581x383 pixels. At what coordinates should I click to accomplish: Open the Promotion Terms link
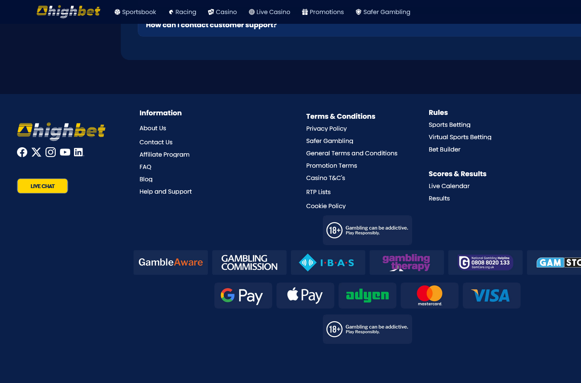click(332, 166)
